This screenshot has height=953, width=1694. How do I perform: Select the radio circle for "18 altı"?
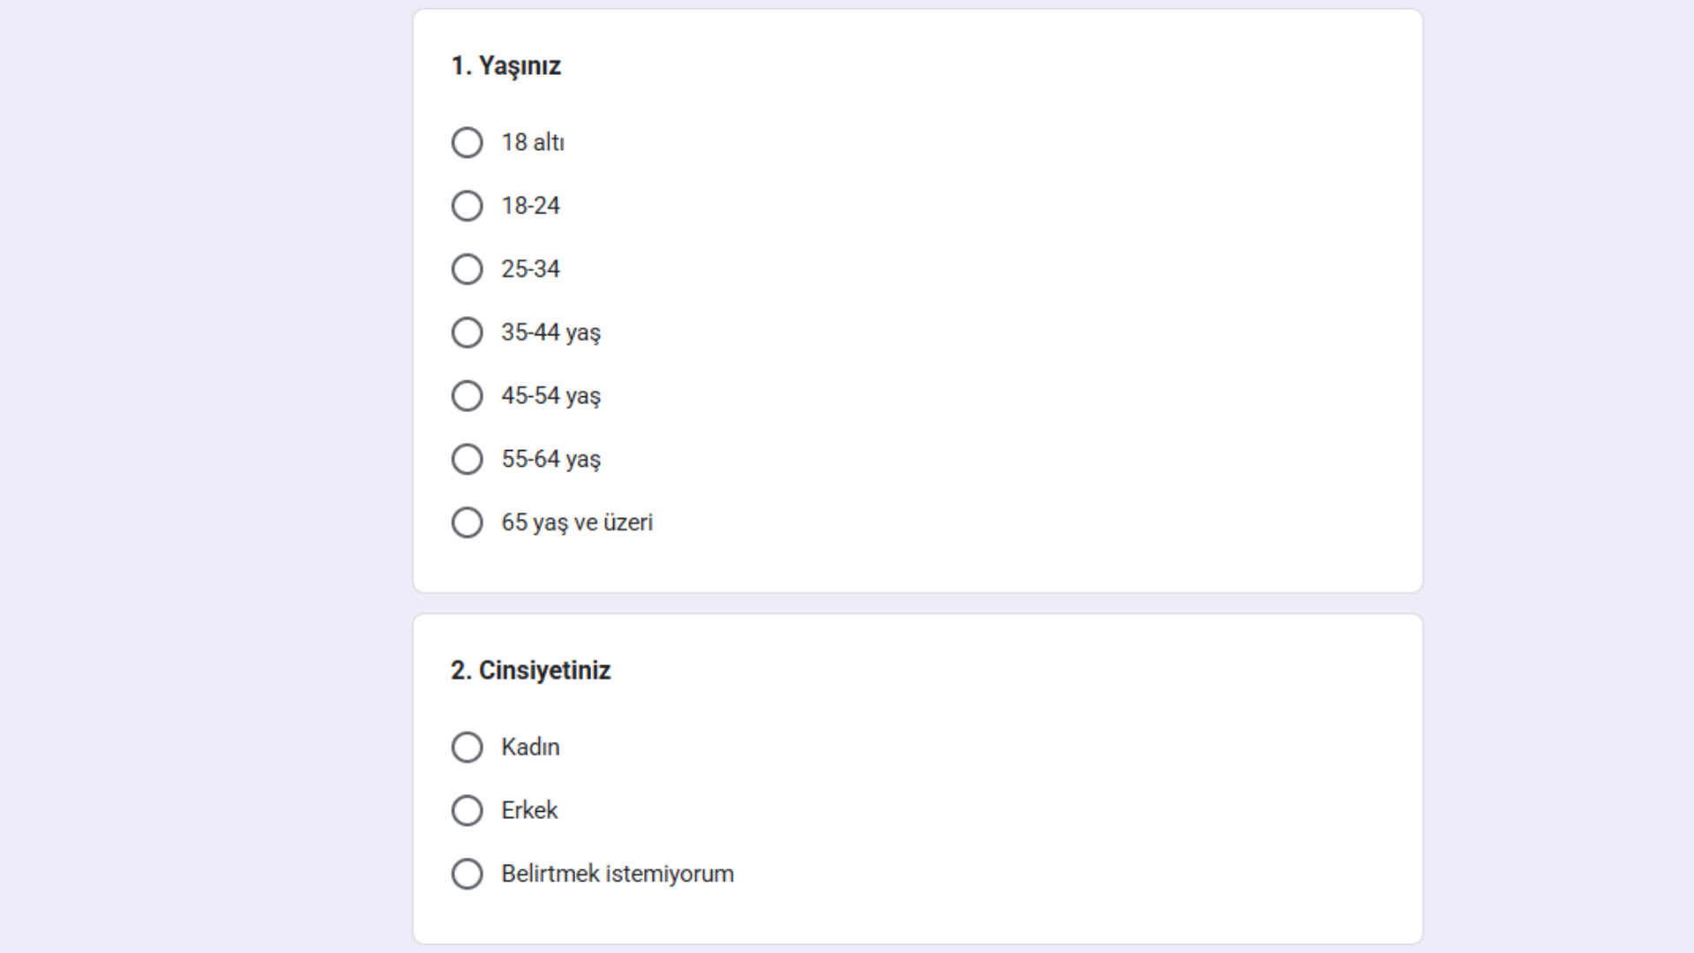click(x=467, y=143)
